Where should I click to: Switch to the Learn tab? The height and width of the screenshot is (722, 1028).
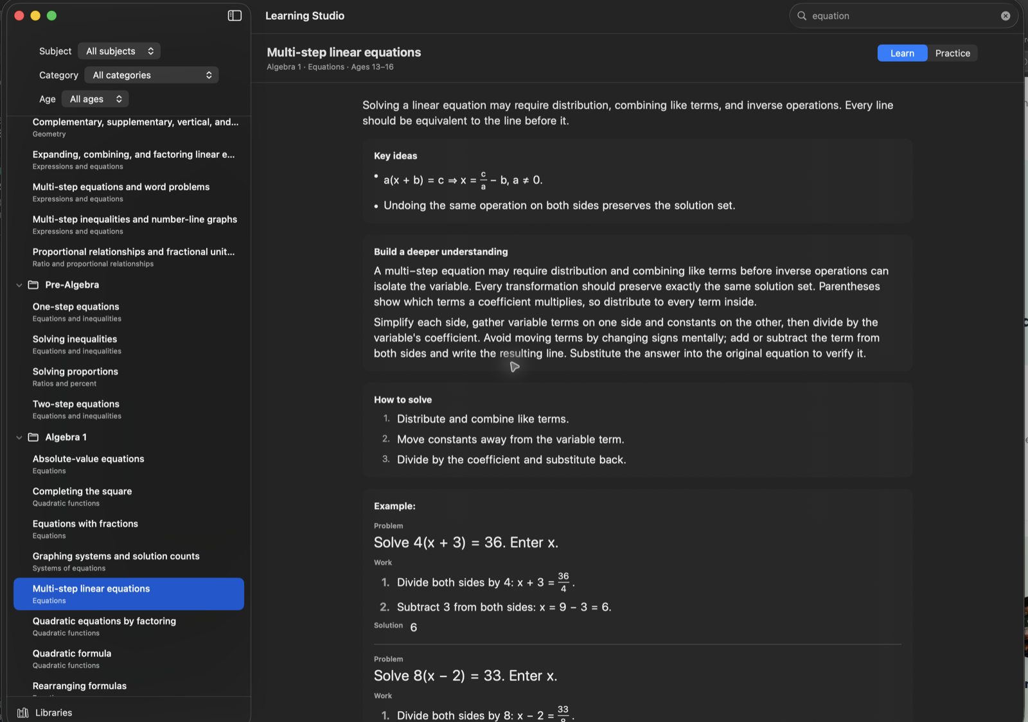coord(902,53)
